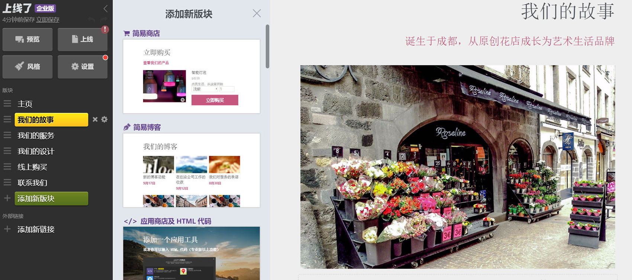Click the 上线 publish button

coord(83,39)
